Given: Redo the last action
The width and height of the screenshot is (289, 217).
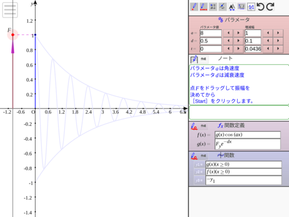Looking at the screenshot, I should pos(270,7).
